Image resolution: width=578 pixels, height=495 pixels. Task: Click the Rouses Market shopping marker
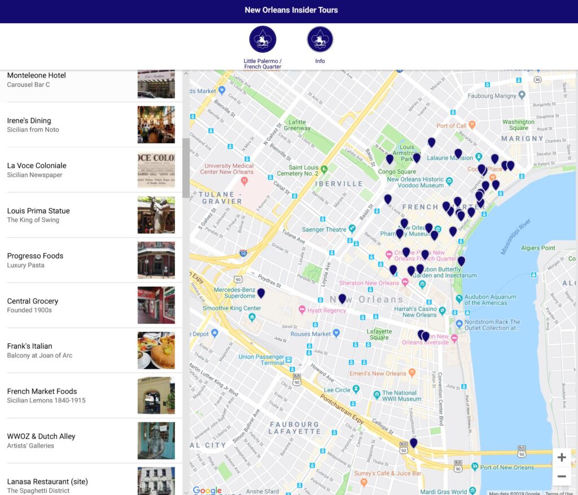coord(336,333)
